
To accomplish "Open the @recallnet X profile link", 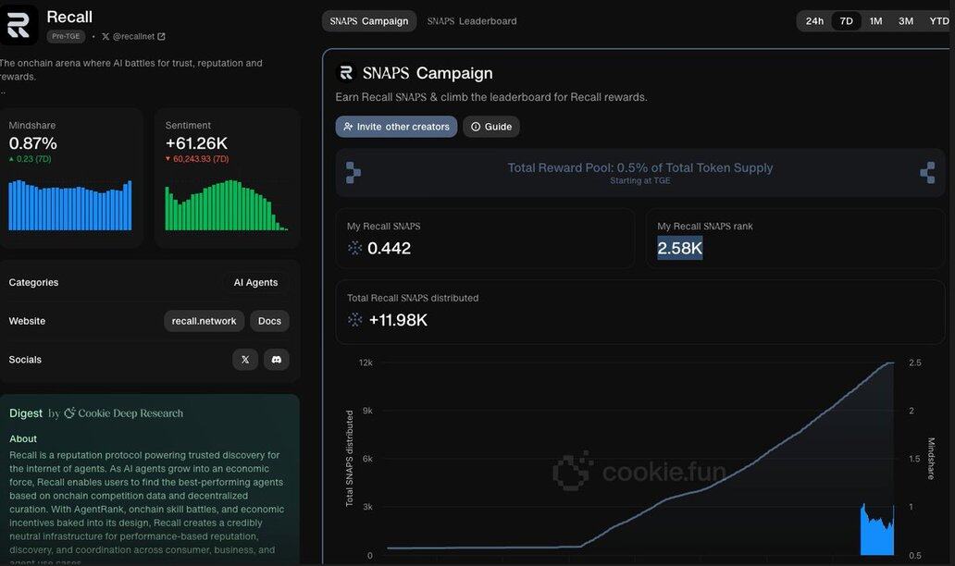I will [133, 36].
